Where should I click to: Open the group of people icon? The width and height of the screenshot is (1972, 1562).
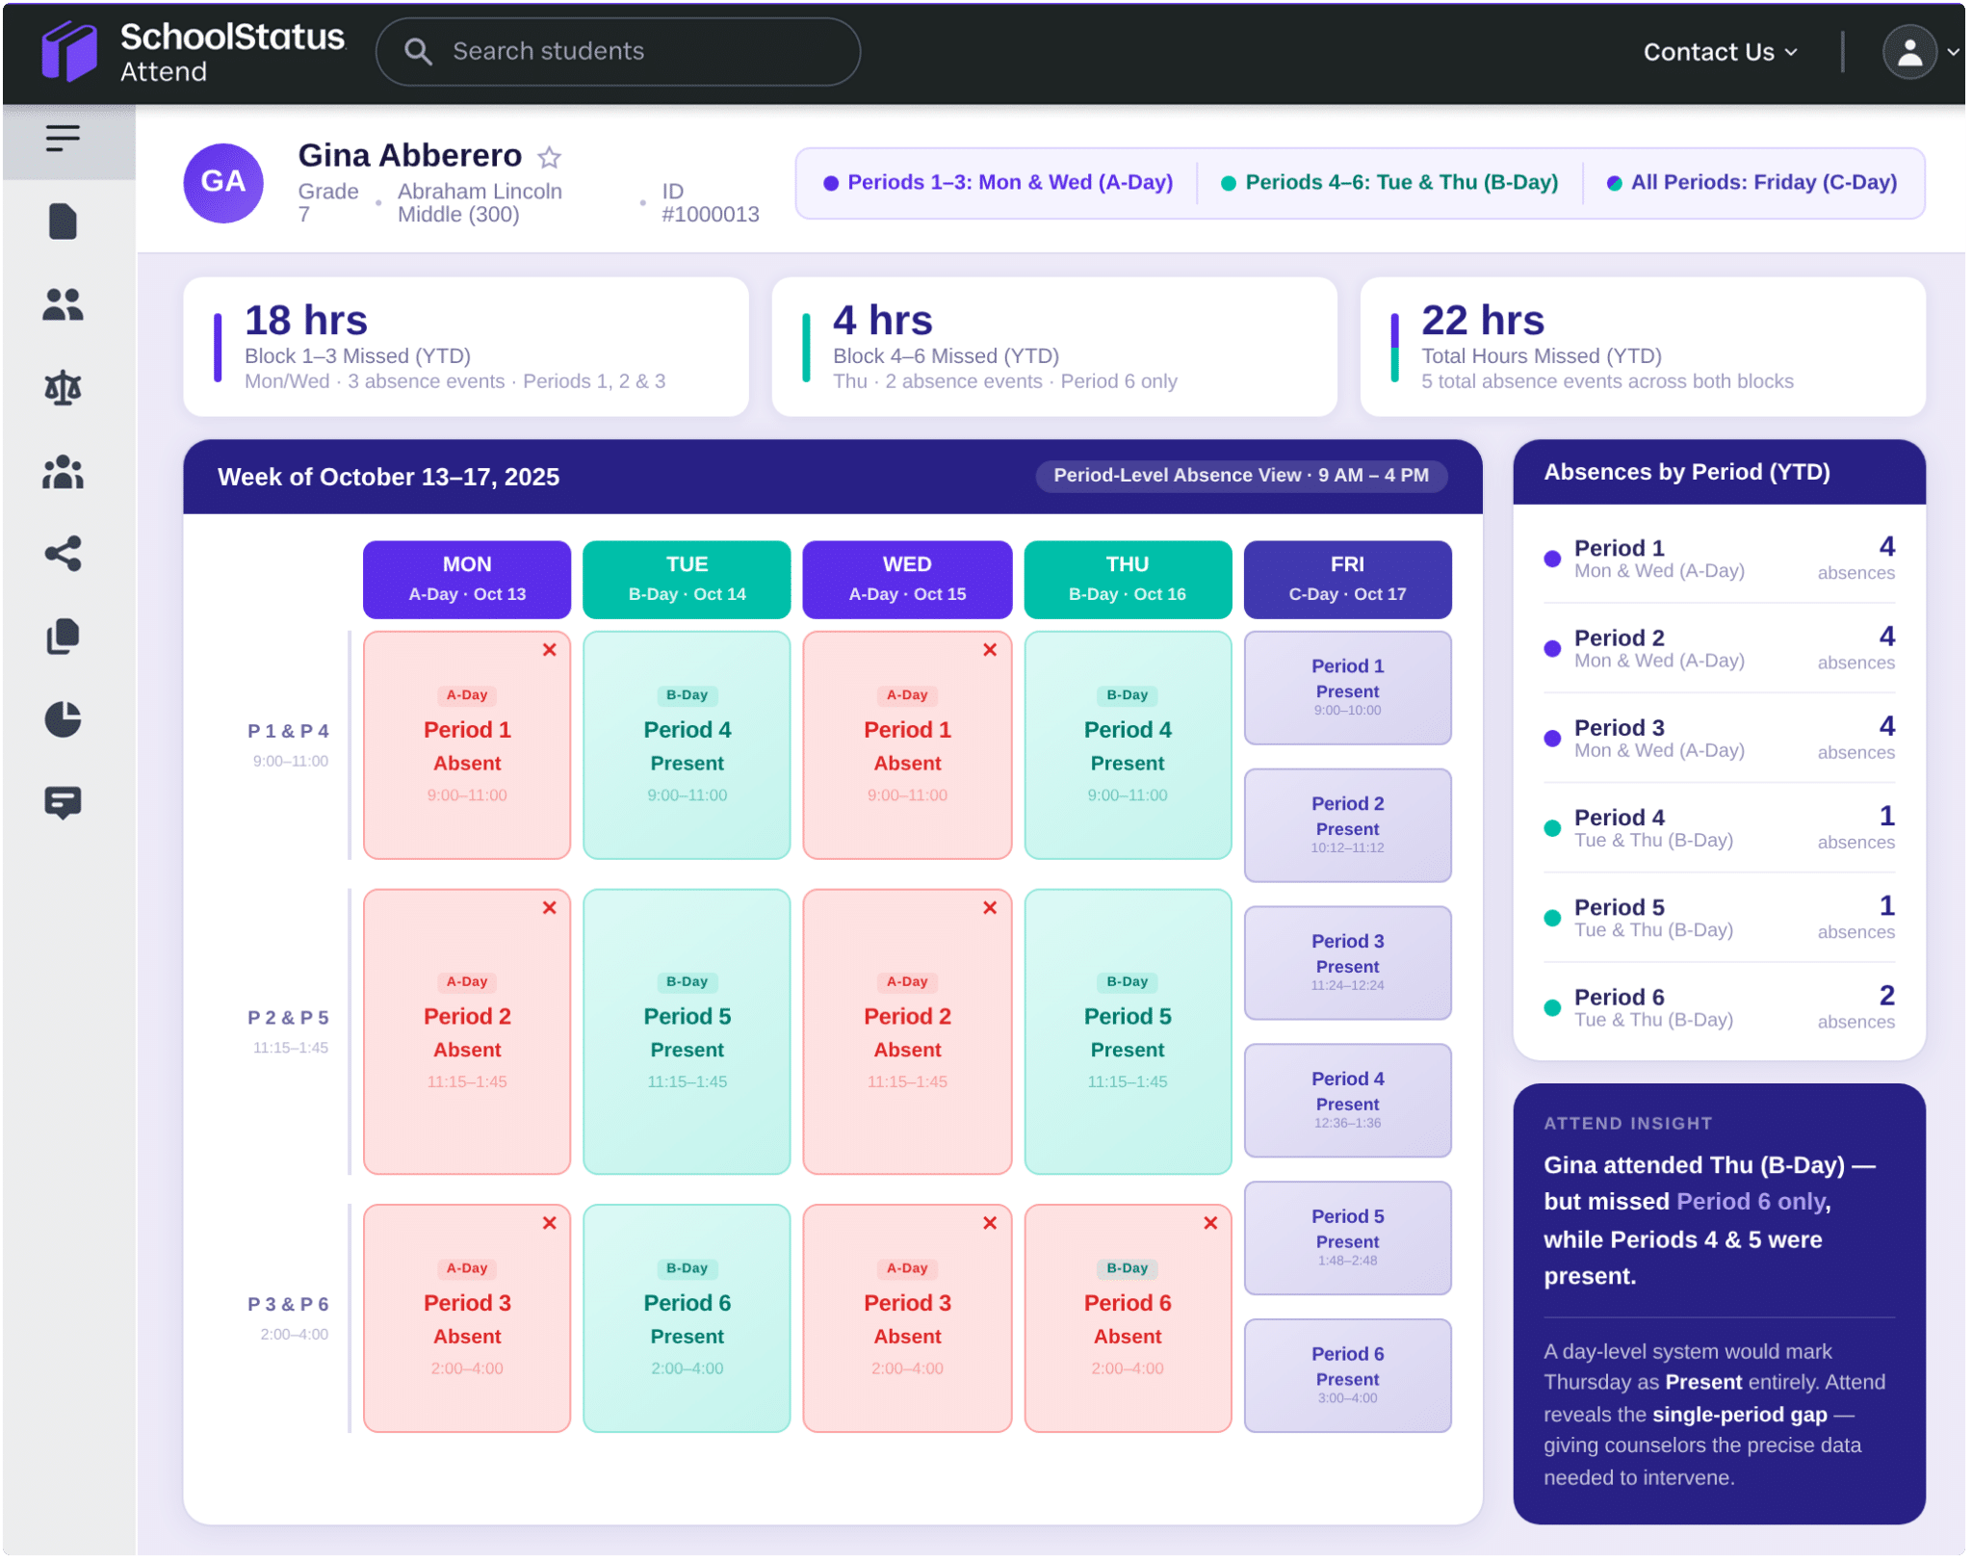point(63,472)
